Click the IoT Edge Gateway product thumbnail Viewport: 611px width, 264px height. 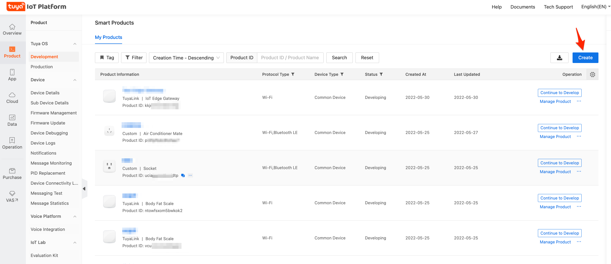pos(109,96)
